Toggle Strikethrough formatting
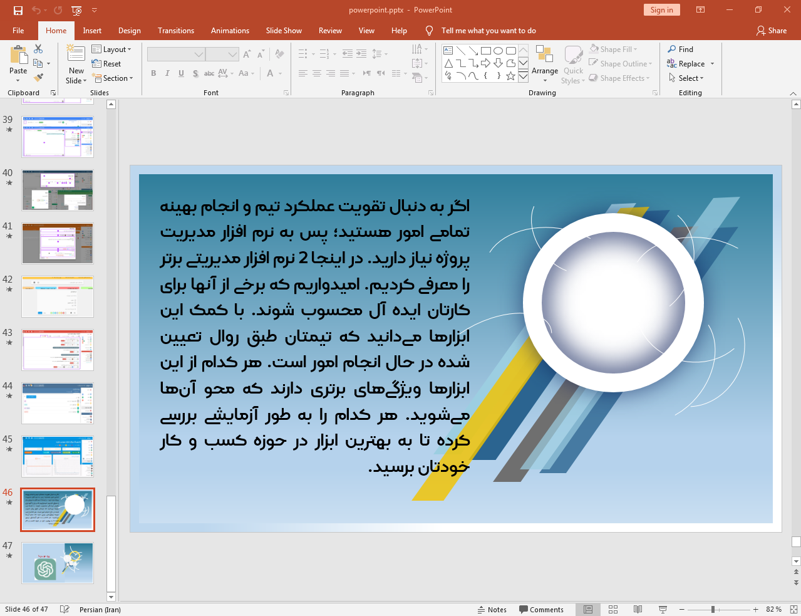Screen dimensions: 801x616 point(209,73)
